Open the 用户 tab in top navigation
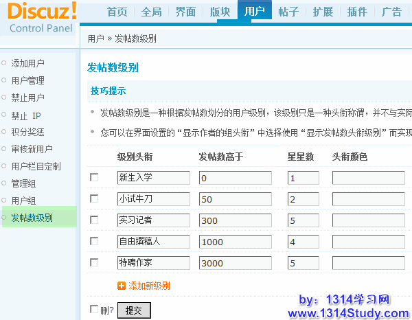The height and width of the screenshot is (320, 412). point(254,12)
